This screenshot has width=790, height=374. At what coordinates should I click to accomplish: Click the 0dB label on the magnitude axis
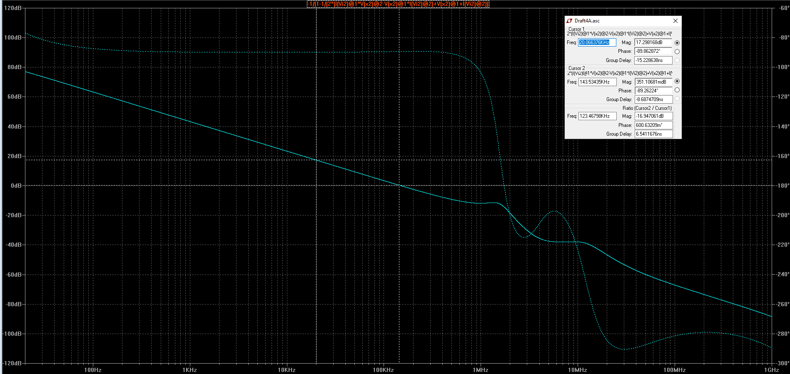[16, 186]
